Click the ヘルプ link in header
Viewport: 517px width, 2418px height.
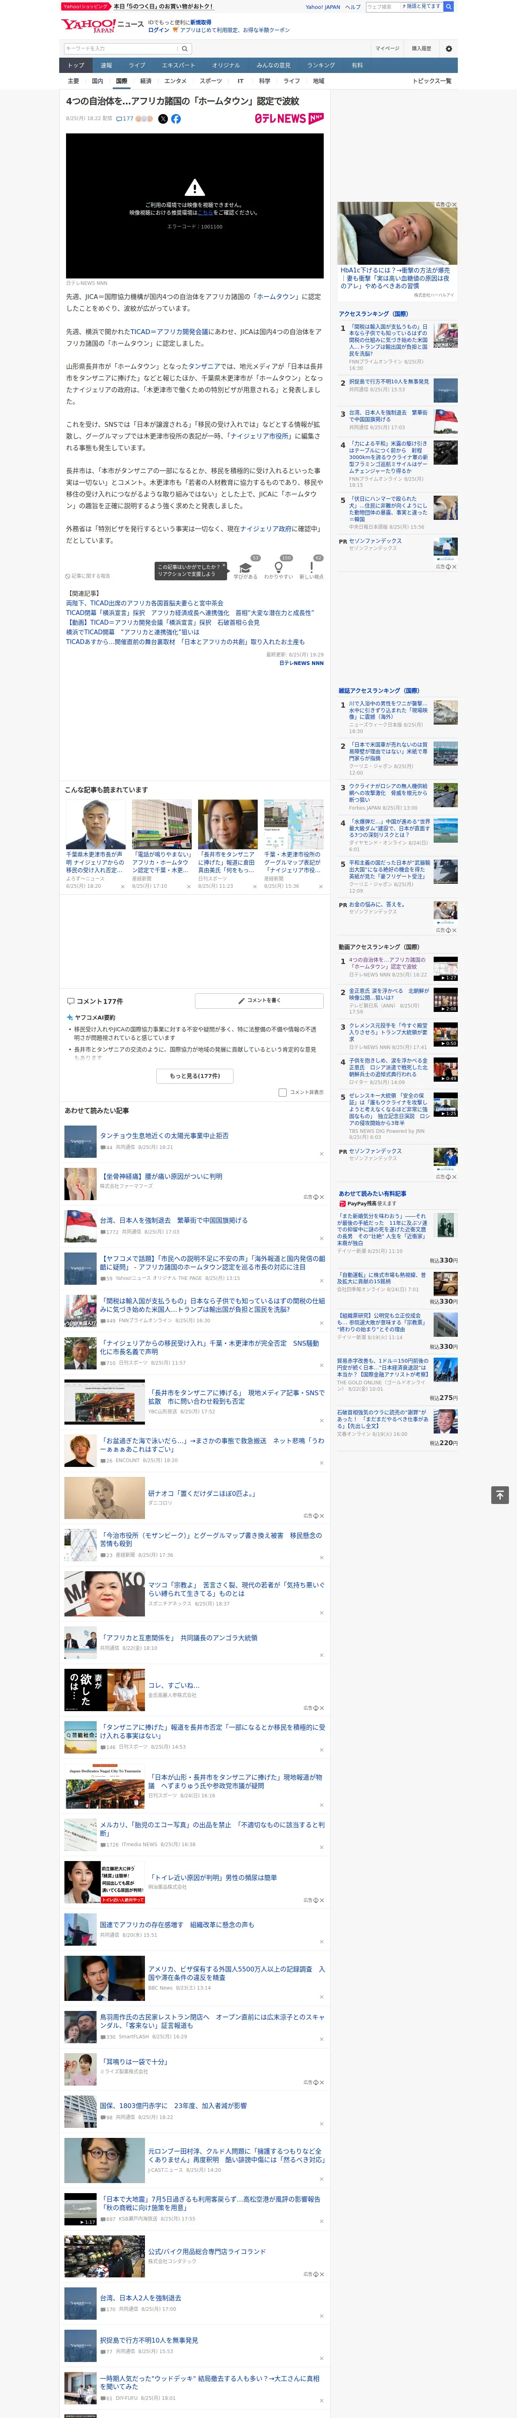pos(353,6)
